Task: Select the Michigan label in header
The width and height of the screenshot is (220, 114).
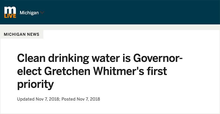Action: (x=29, y=13)
